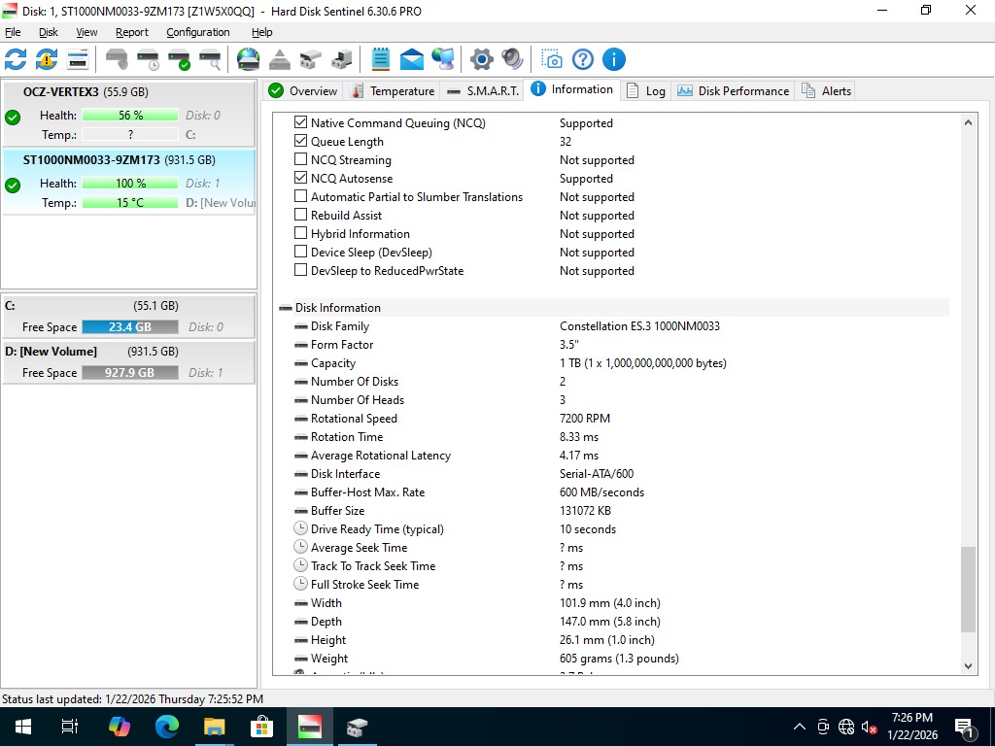Open Help via the question mark icon

click(x=582, y=59)
